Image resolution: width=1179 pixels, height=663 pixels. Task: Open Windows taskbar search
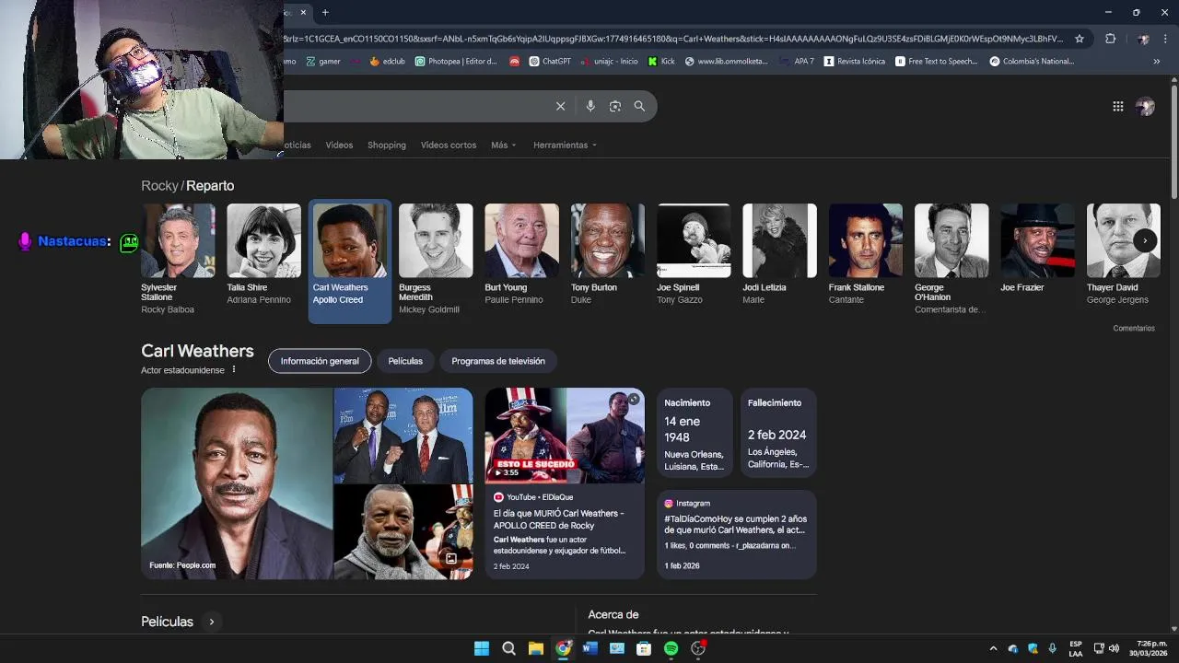508,648
